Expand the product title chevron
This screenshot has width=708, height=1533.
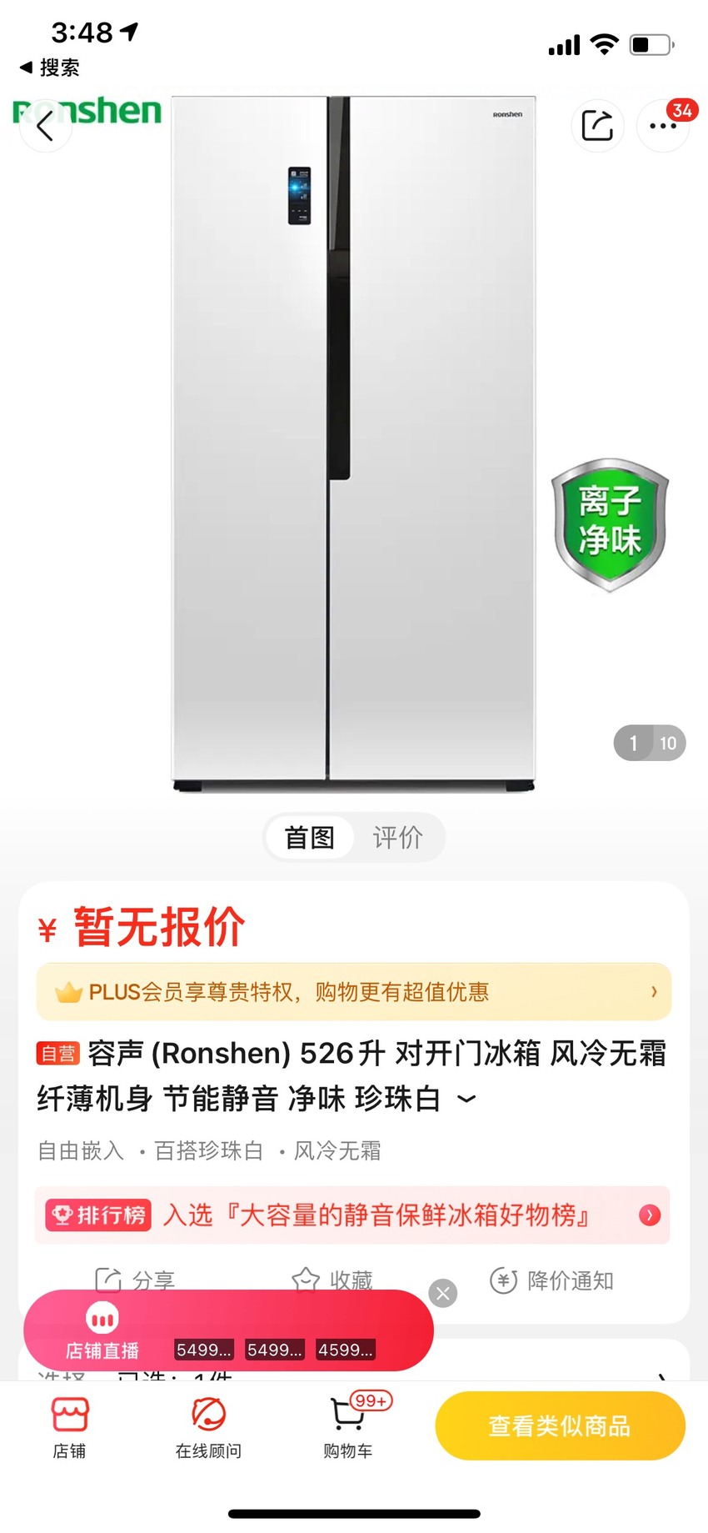467,1099
